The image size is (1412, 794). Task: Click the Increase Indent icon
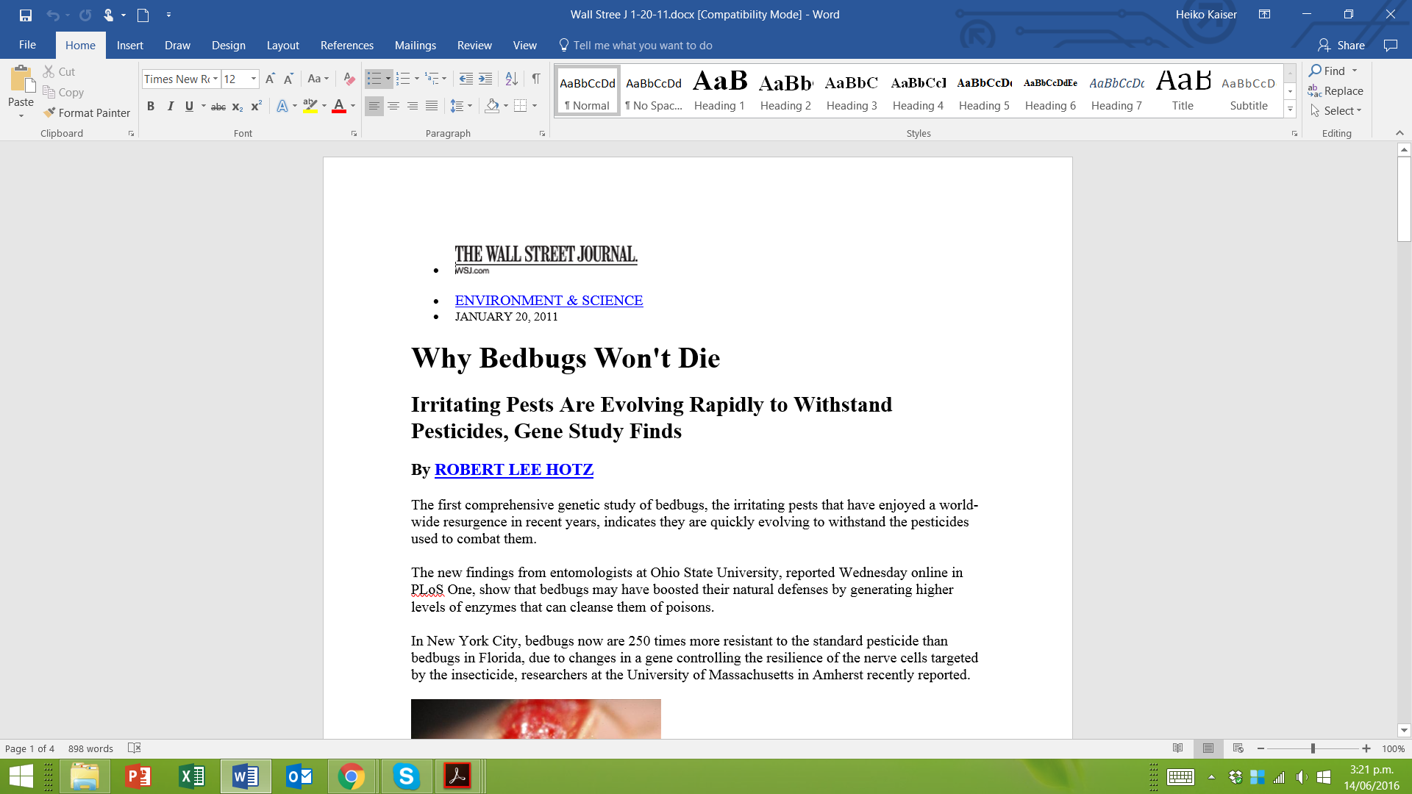click(485, 79)
